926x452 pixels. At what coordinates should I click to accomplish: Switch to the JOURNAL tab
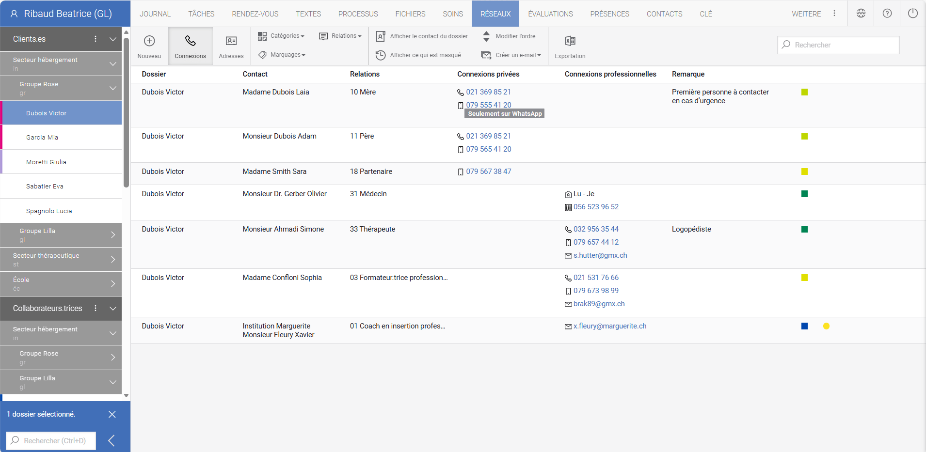pos(155,14)
